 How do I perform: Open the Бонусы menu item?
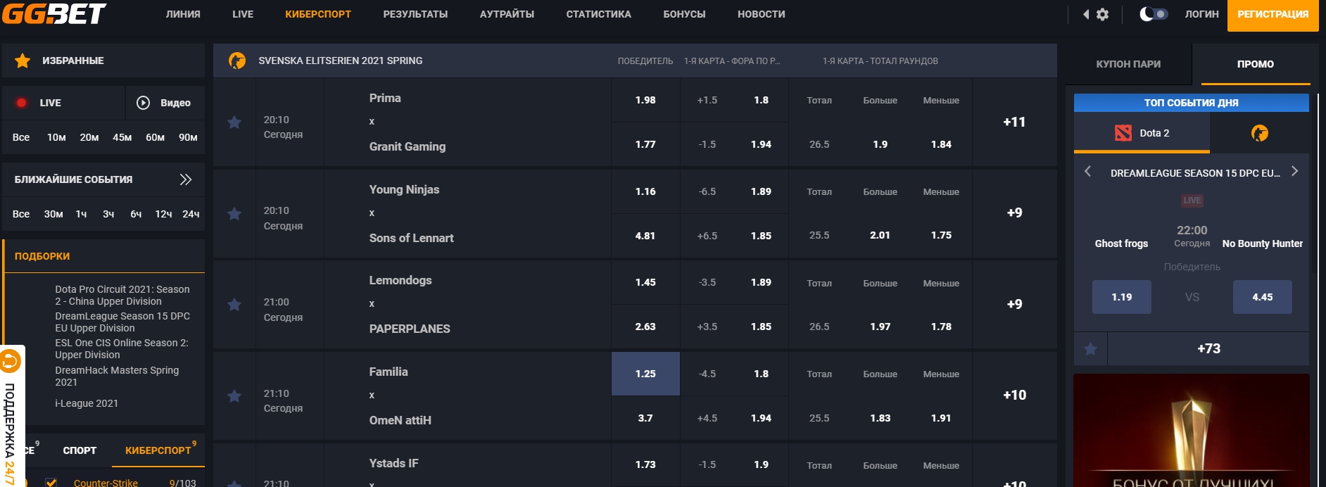pos(683,14)
